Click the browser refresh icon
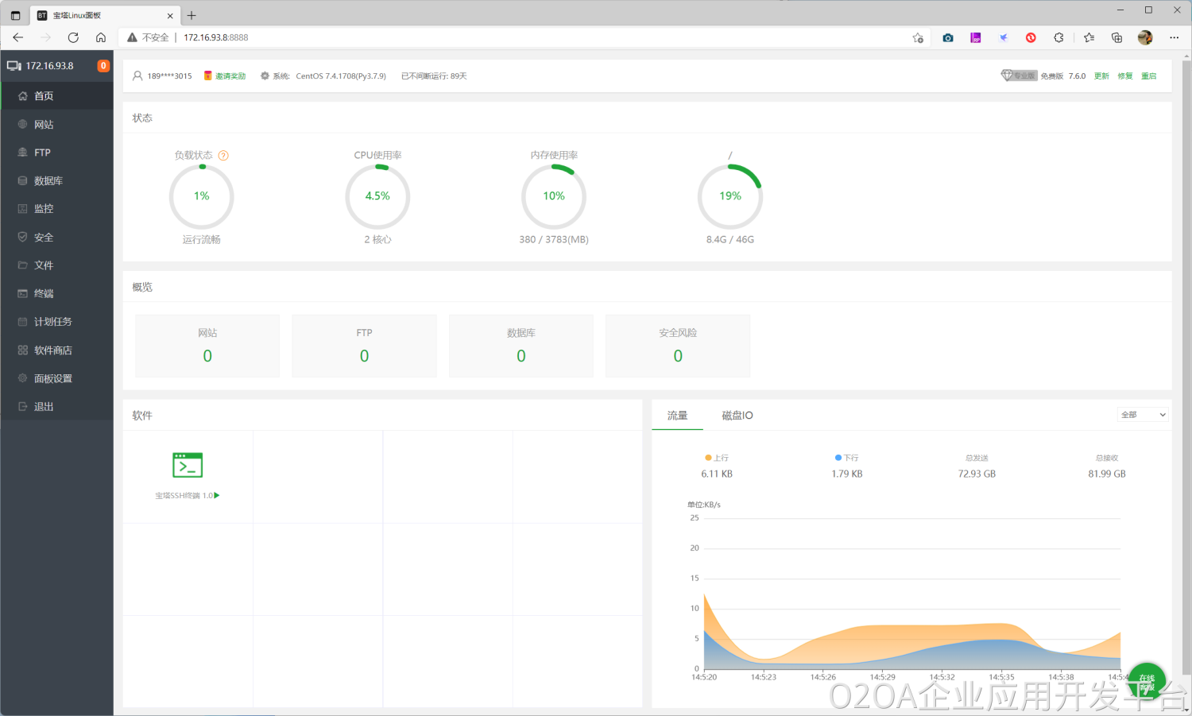 pyautogui.click(x=73, y=37)
